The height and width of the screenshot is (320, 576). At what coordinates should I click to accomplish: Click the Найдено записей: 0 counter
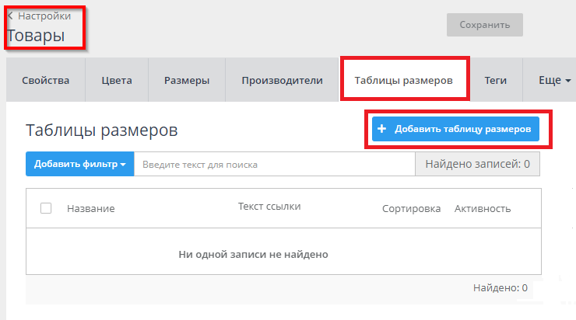477,165
